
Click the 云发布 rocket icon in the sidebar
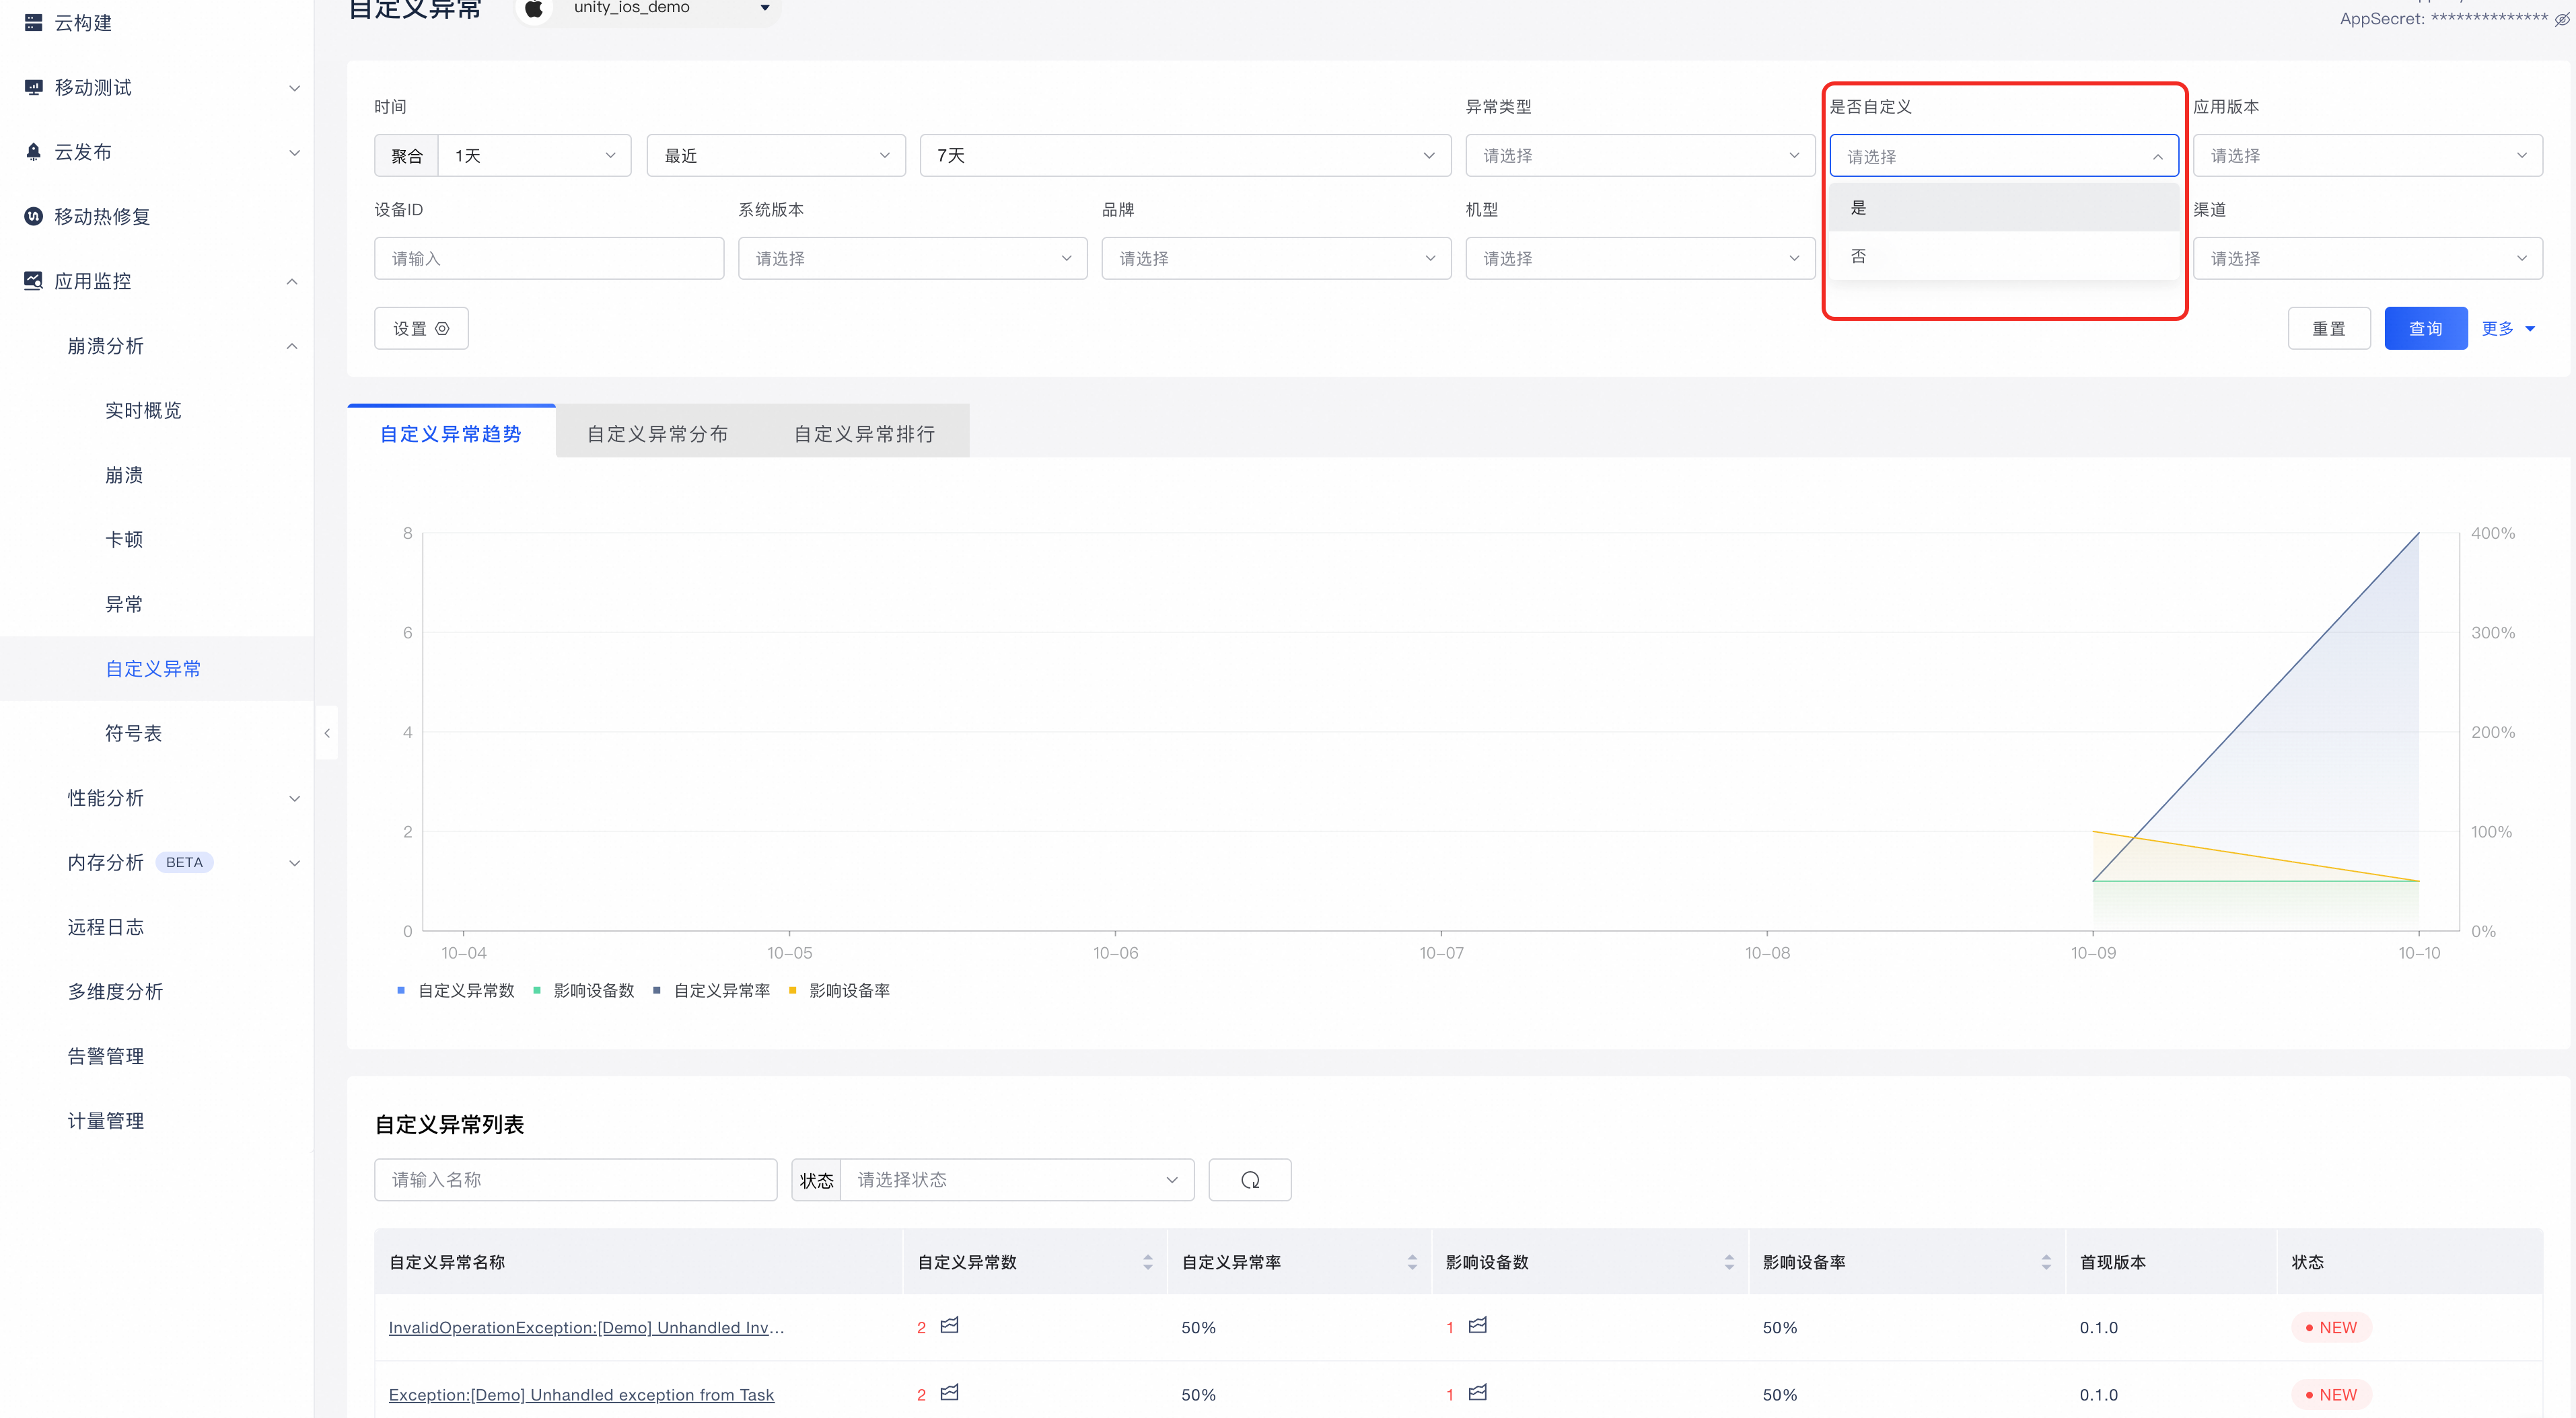pyautogui.click(x=34, y=152)
